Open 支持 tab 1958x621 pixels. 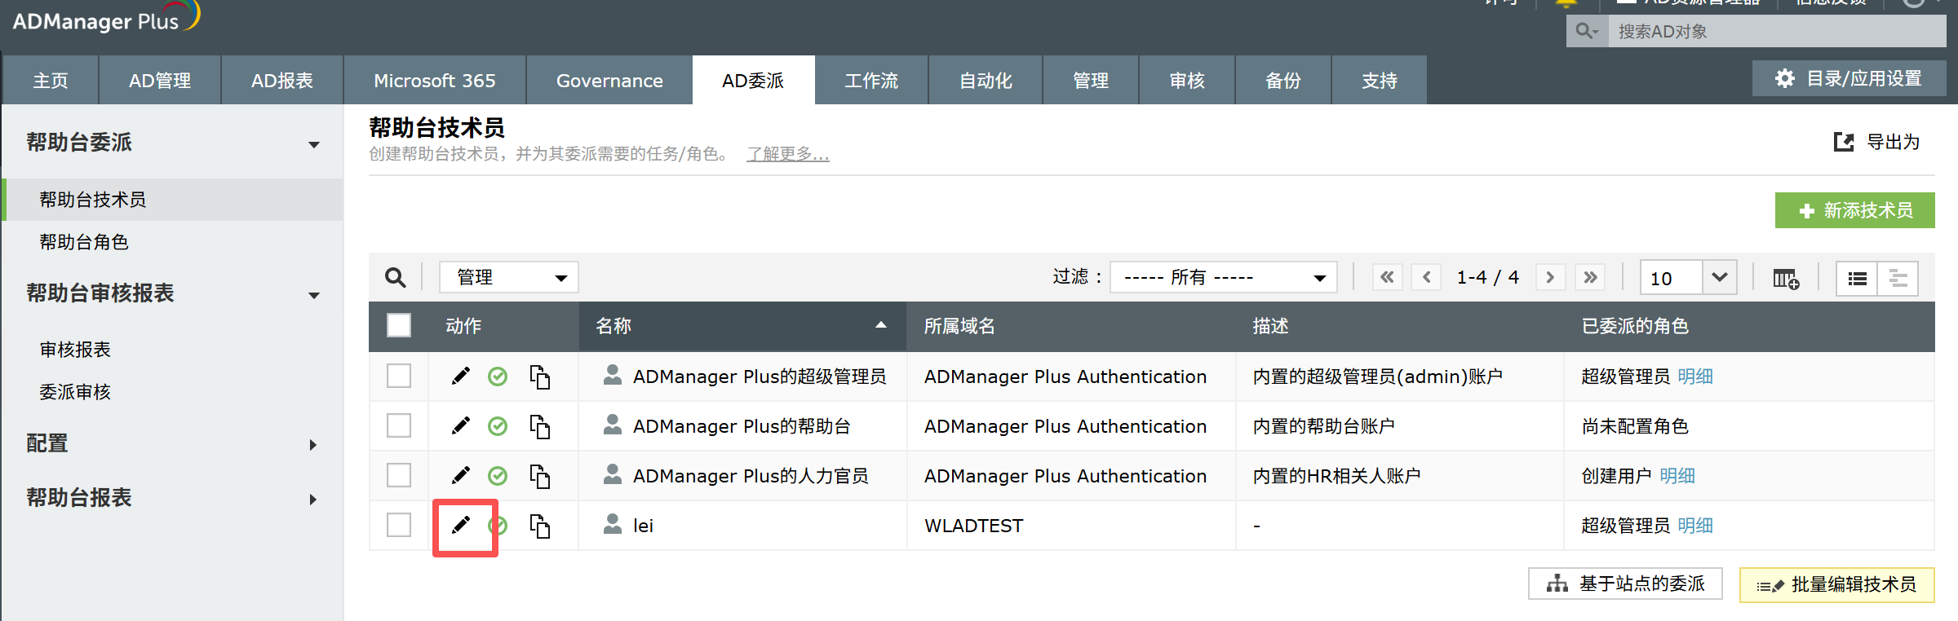[1380, 80]
